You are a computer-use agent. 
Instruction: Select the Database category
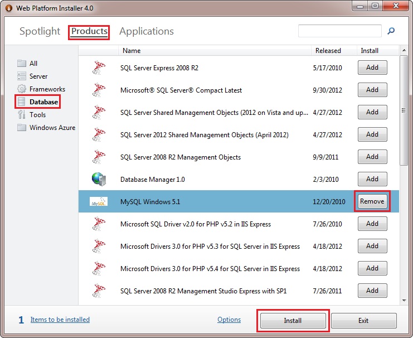coord(43,102)
